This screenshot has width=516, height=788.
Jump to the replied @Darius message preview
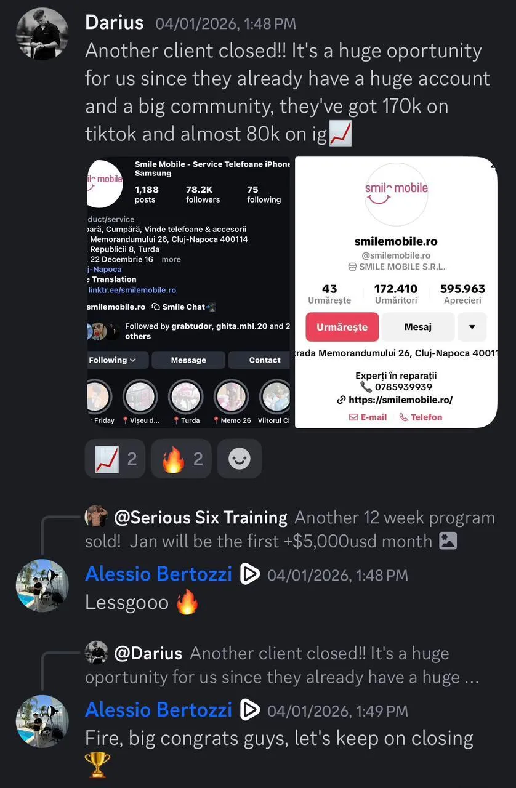282,665
